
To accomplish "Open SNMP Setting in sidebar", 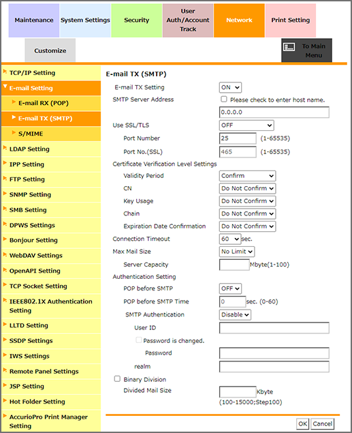I will 51,195.
